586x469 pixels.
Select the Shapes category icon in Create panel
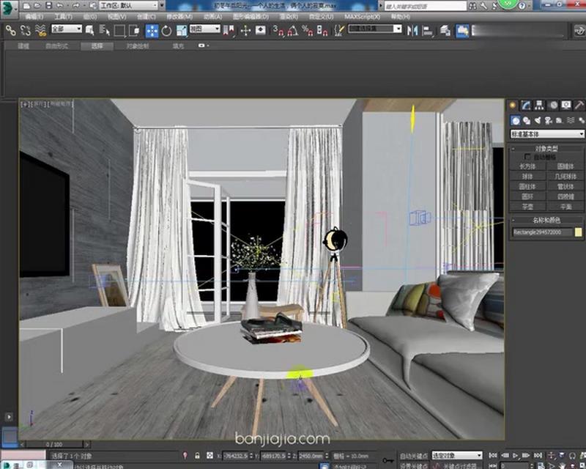[527, 119]
